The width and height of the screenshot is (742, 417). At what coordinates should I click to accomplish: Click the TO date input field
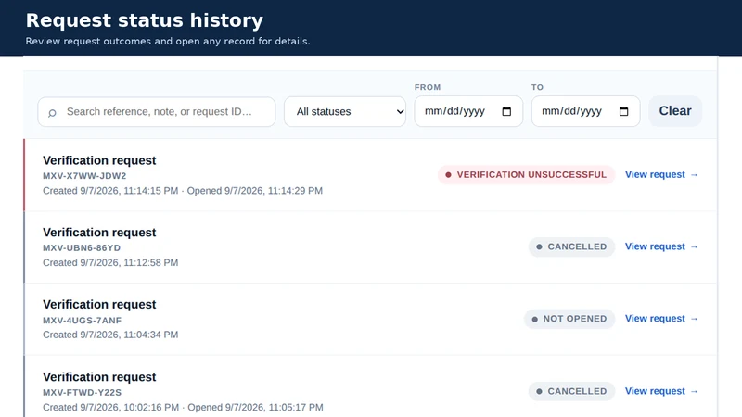(x=586, y=111)
